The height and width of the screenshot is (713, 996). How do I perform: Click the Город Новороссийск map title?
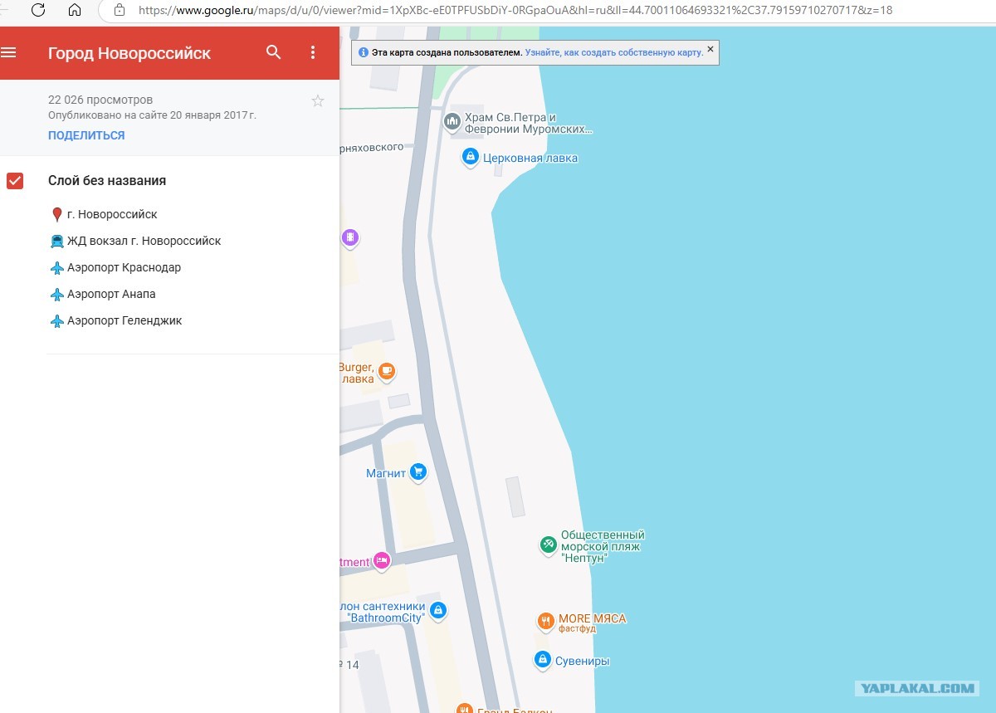(129, 53)
